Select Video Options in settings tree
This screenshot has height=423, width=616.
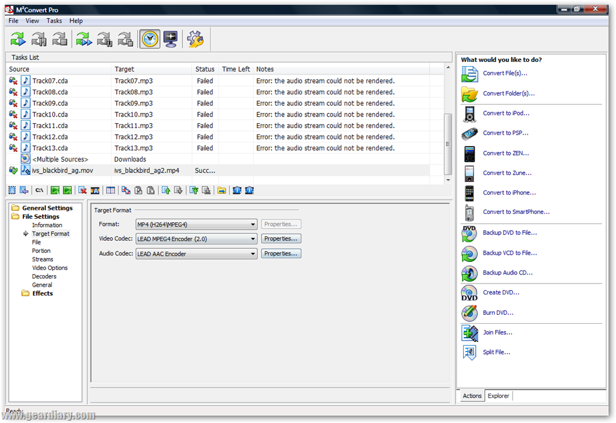49,268
